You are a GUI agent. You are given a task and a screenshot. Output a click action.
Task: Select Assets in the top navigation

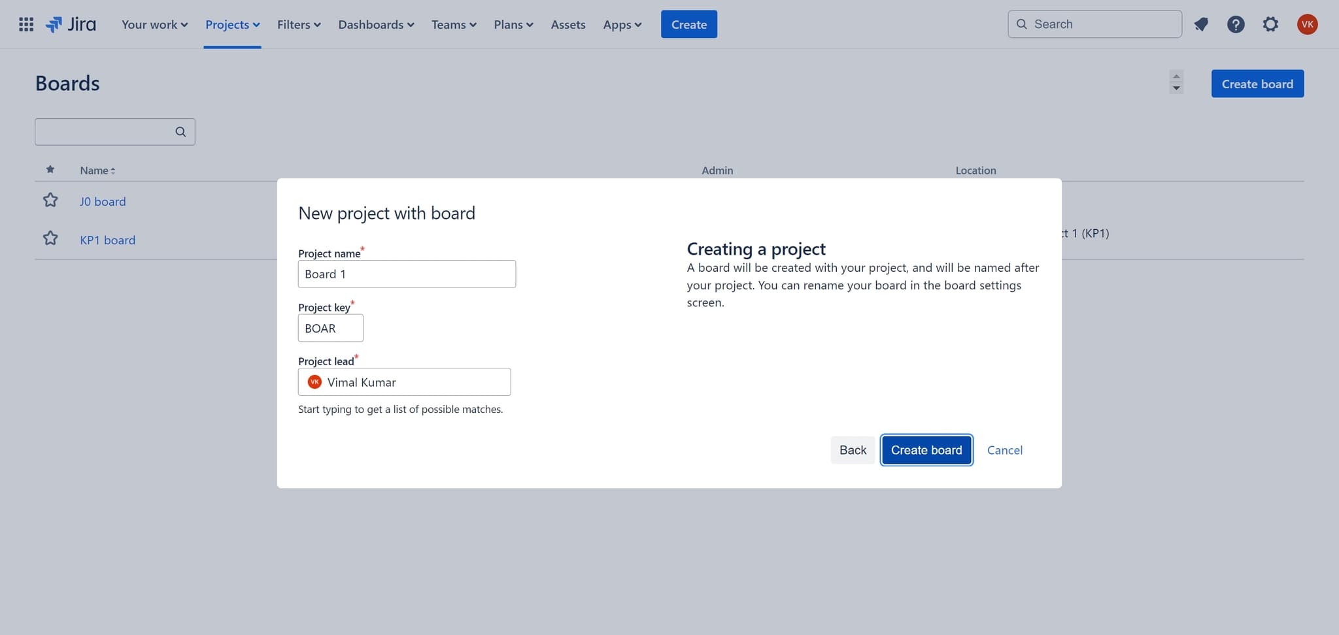tap(568, 24)
